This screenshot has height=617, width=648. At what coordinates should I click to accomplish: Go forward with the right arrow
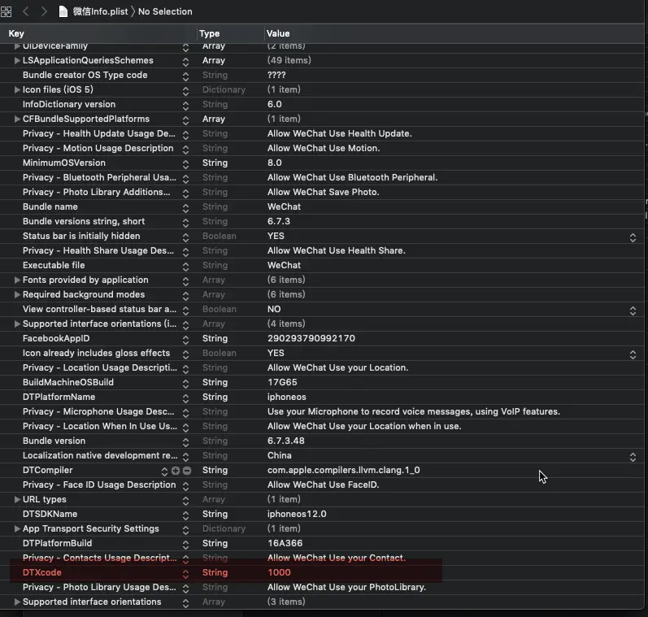[44, 11]
